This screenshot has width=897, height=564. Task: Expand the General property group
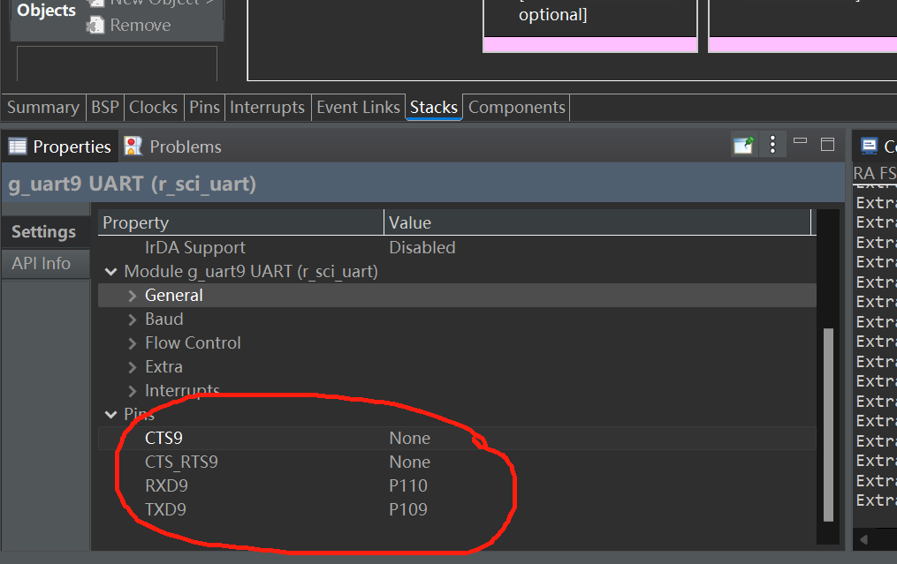click(x=133, y=296)
